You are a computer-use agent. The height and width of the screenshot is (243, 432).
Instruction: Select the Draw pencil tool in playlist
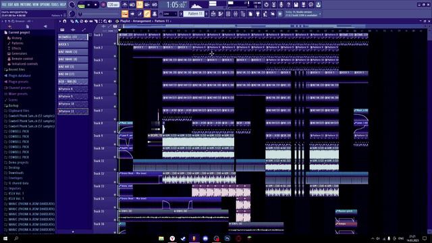click(x=72, y=21)
